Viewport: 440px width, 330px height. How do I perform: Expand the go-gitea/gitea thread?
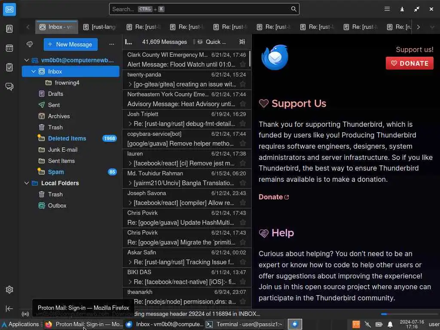130,84
